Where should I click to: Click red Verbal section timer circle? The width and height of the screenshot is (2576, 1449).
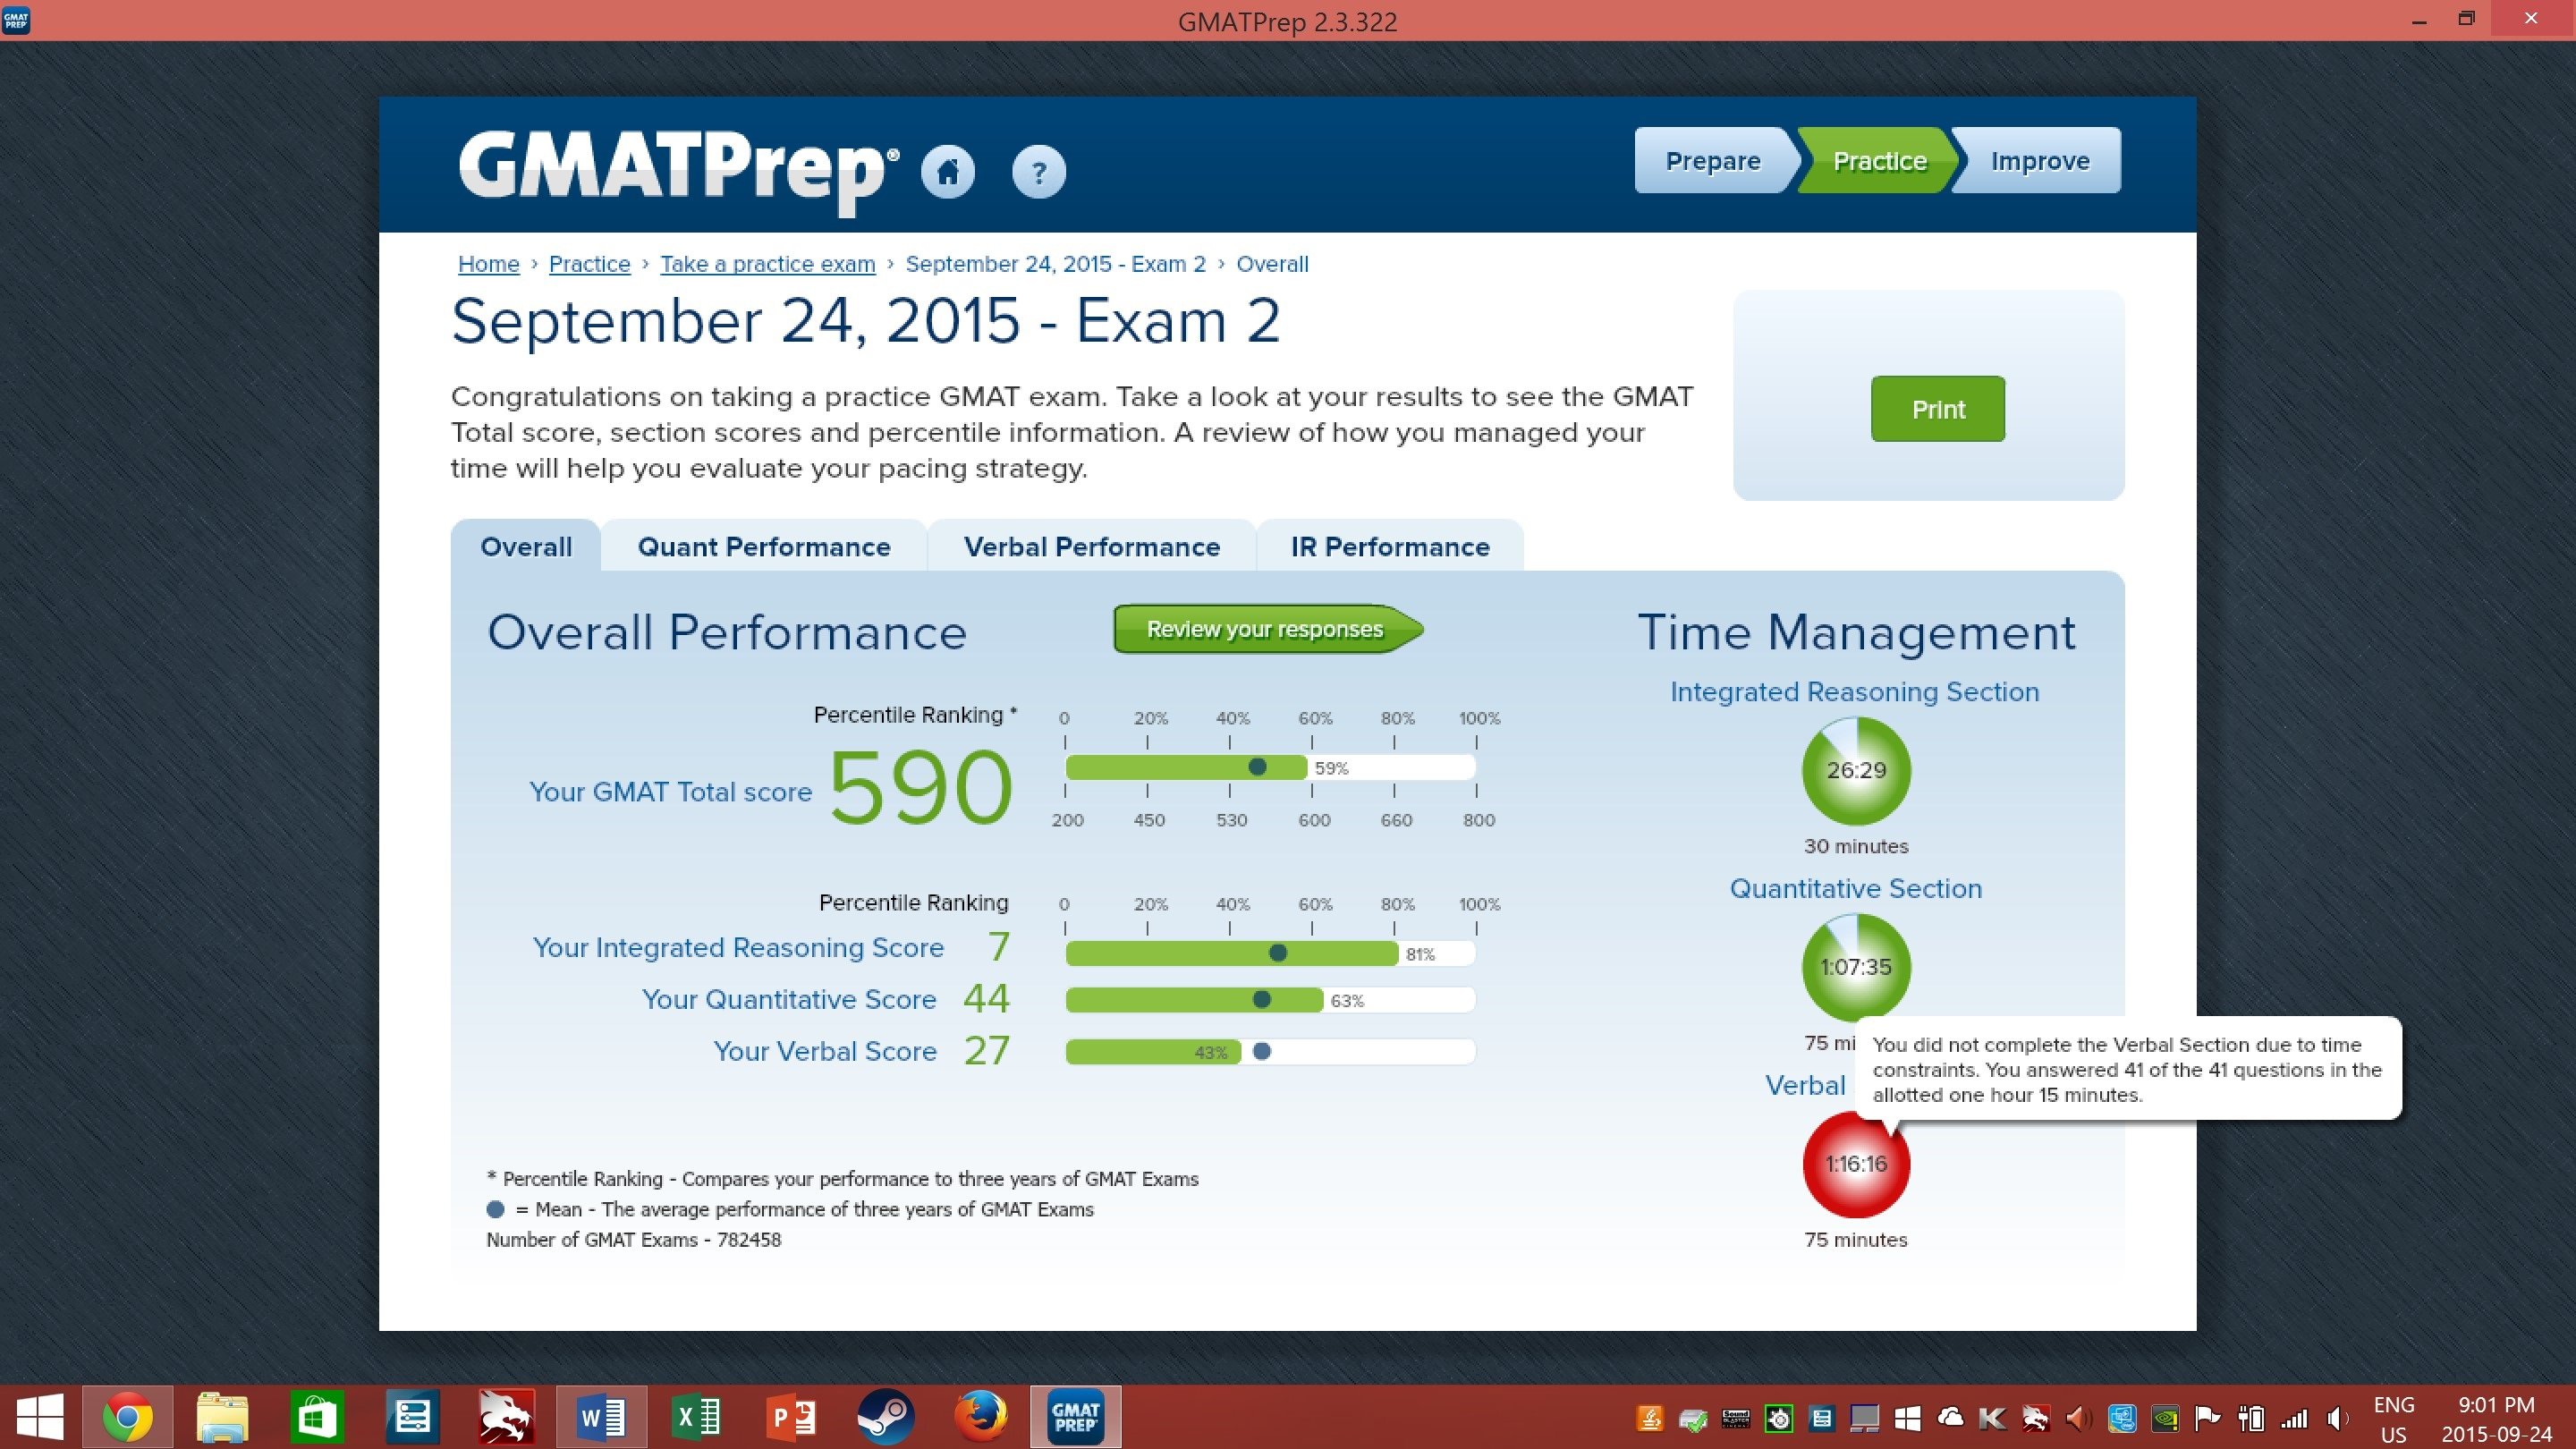pyautogui.click(x=1855, y=1164)
